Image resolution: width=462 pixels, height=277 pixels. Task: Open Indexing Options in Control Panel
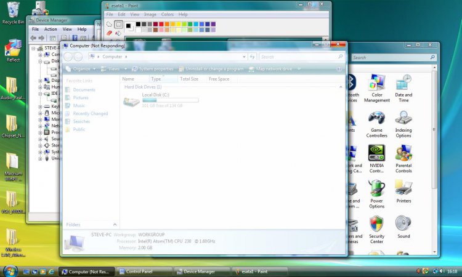tap(403, 124)
